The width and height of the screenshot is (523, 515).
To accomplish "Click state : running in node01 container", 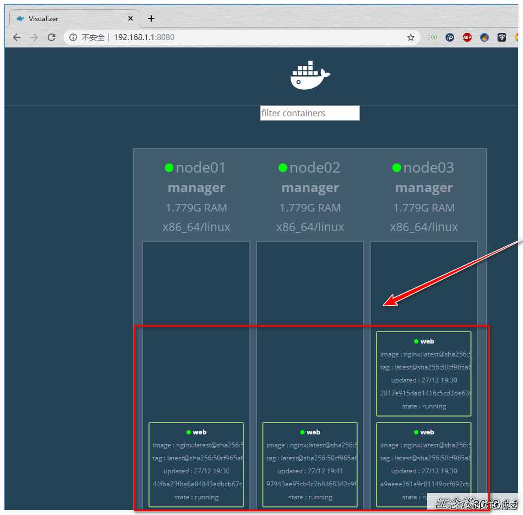I will [x=196, y=497].
